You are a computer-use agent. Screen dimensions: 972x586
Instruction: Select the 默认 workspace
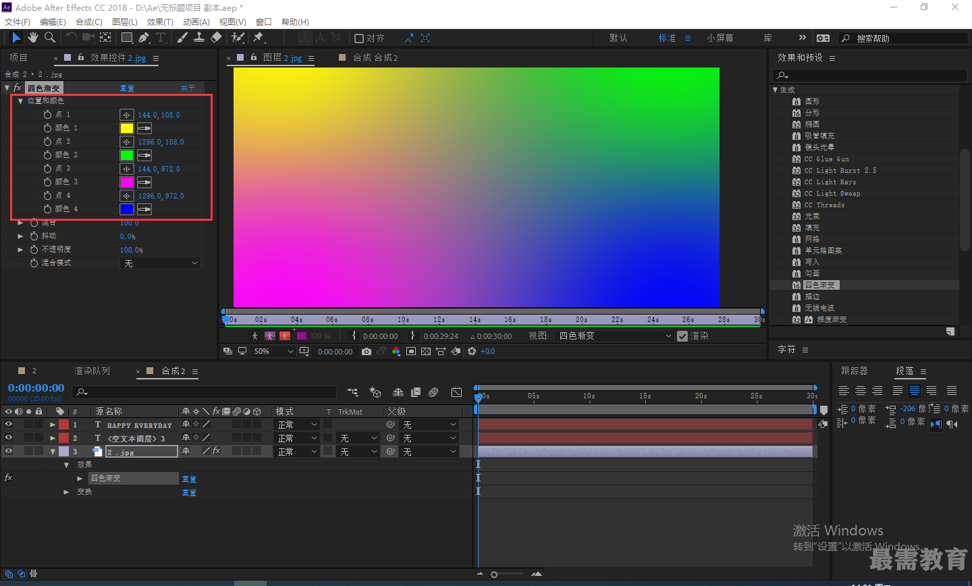click(618, 38)
